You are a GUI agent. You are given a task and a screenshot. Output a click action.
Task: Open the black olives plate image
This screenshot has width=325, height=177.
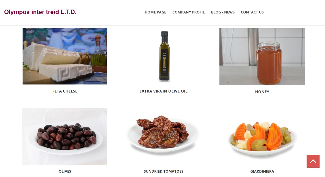tap(64, 137)
